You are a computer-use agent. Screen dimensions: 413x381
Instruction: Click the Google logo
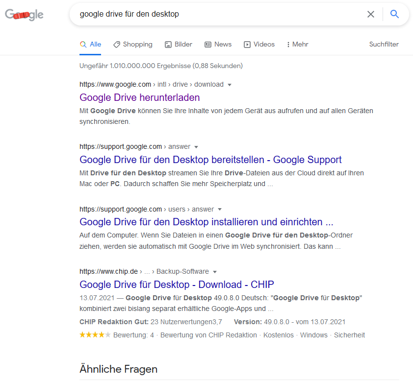[24, 15]
